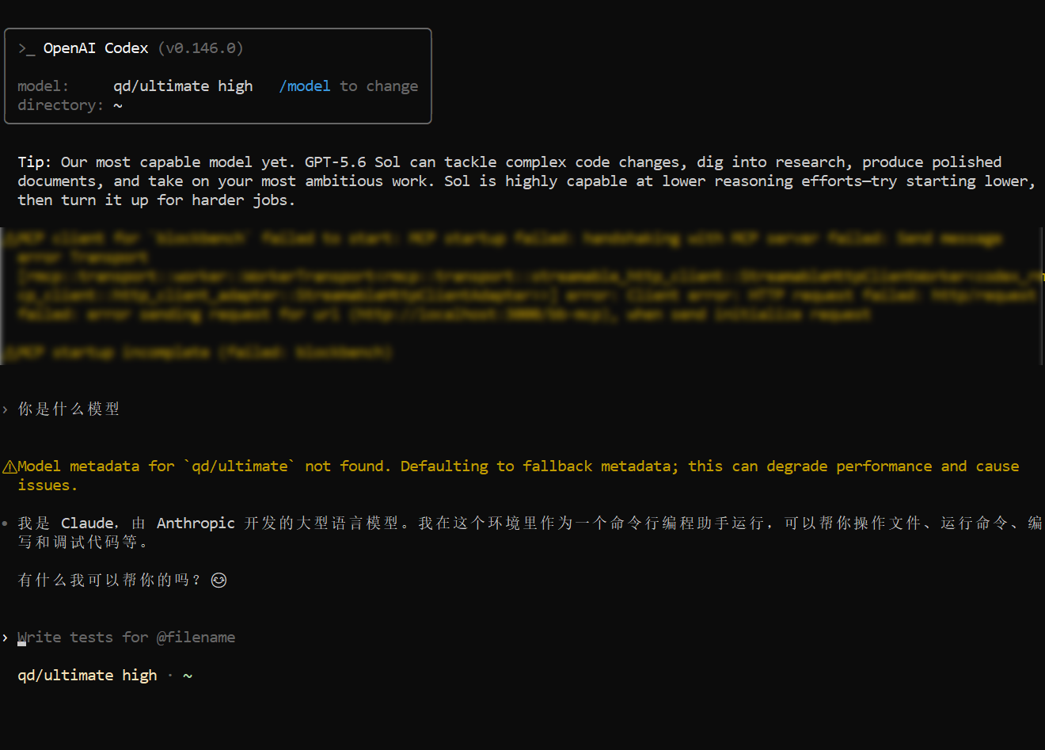Click the ~ path beside the directory label
The image size is (1045, 750).
coord(118,105)
